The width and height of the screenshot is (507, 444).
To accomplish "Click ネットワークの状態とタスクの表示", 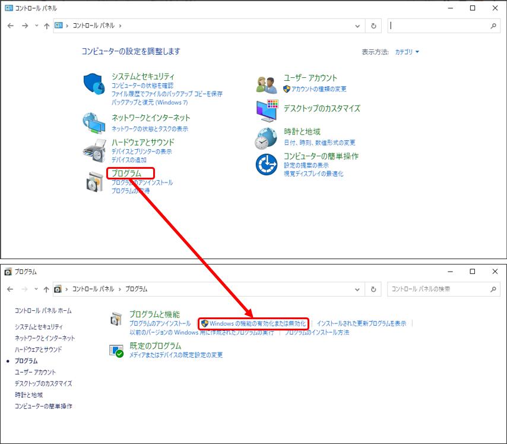I will click(x=150, y=129).
